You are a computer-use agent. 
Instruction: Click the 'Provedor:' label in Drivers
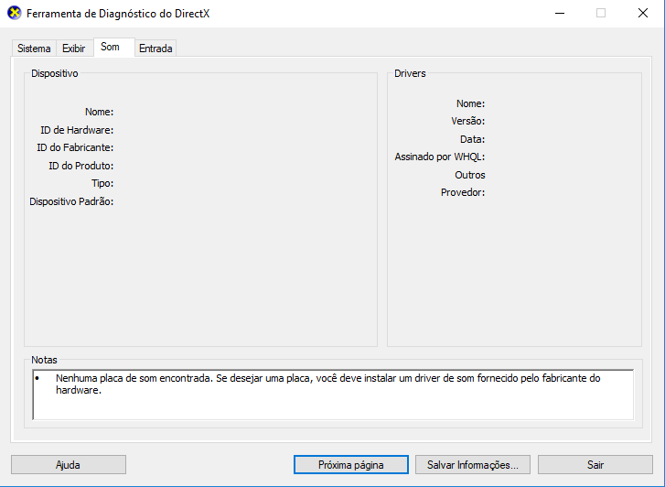(463, 192)
